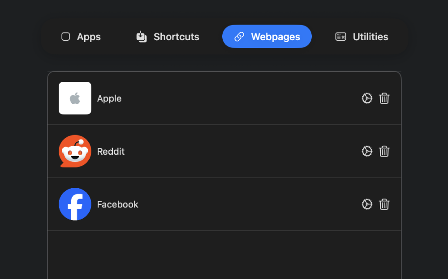Click the square icon beside Apps

(x=66, y=37)
